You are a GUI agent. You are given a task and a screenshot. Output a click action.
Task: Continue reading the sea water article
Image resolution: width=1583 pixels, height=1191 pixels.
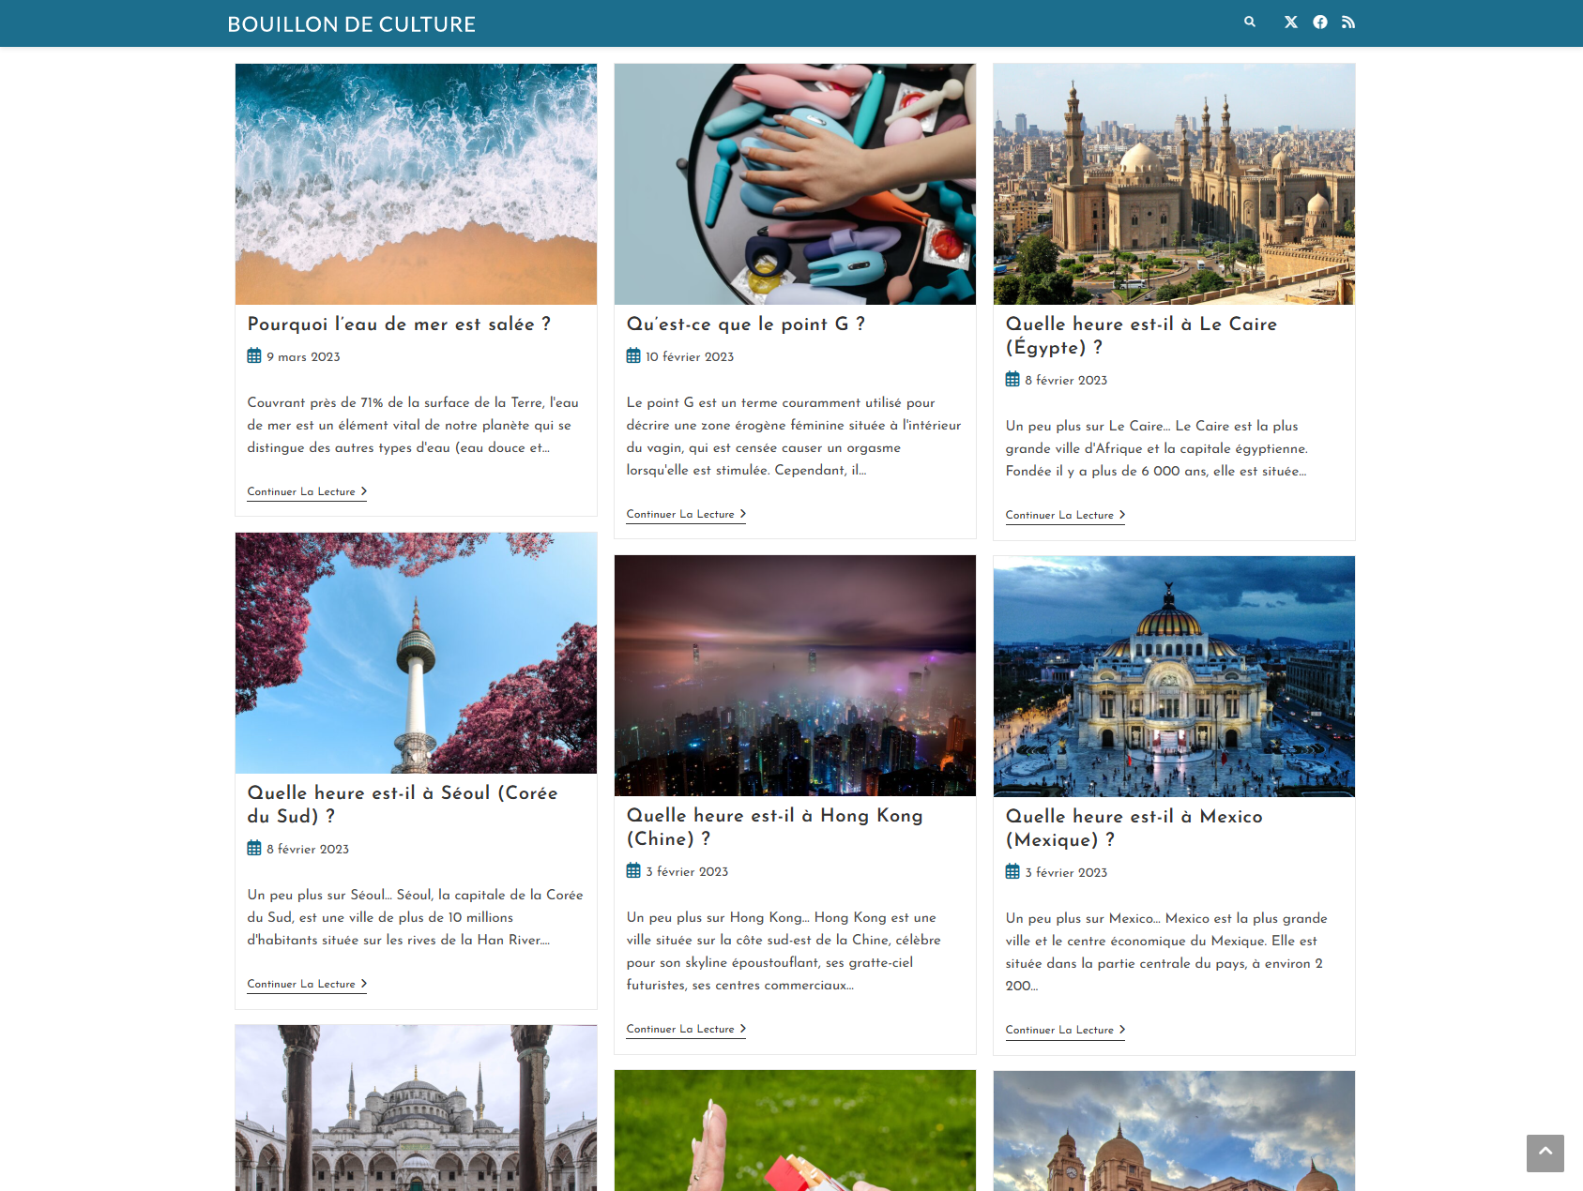pos(307,491)
